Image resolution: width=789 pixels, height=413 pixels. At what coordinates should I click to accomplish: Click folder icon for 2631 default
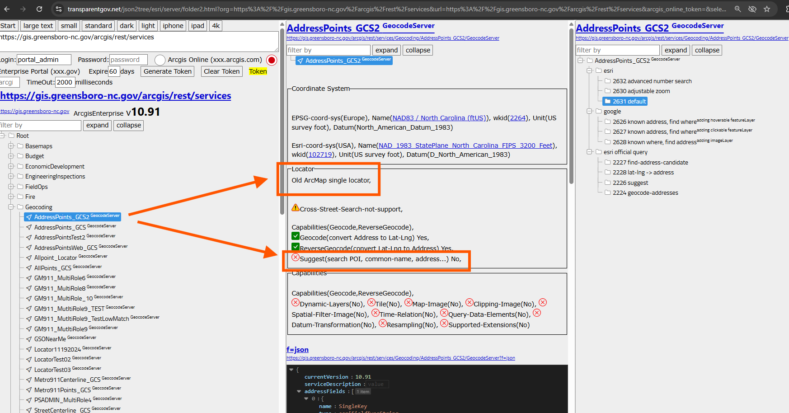[x=608, y=102]
